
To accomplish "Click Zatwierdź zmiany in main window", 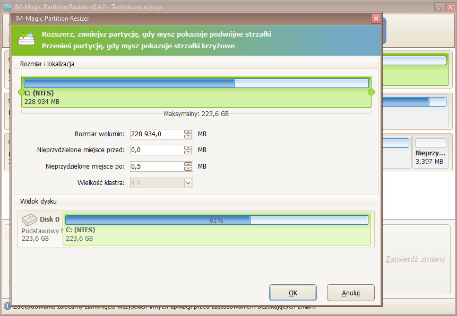I will point(415,259).
